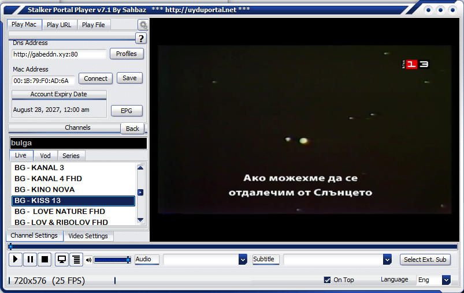This screenshot has height=293, width=464.
Task: Click the video playback area
Action: coord(305,130)
